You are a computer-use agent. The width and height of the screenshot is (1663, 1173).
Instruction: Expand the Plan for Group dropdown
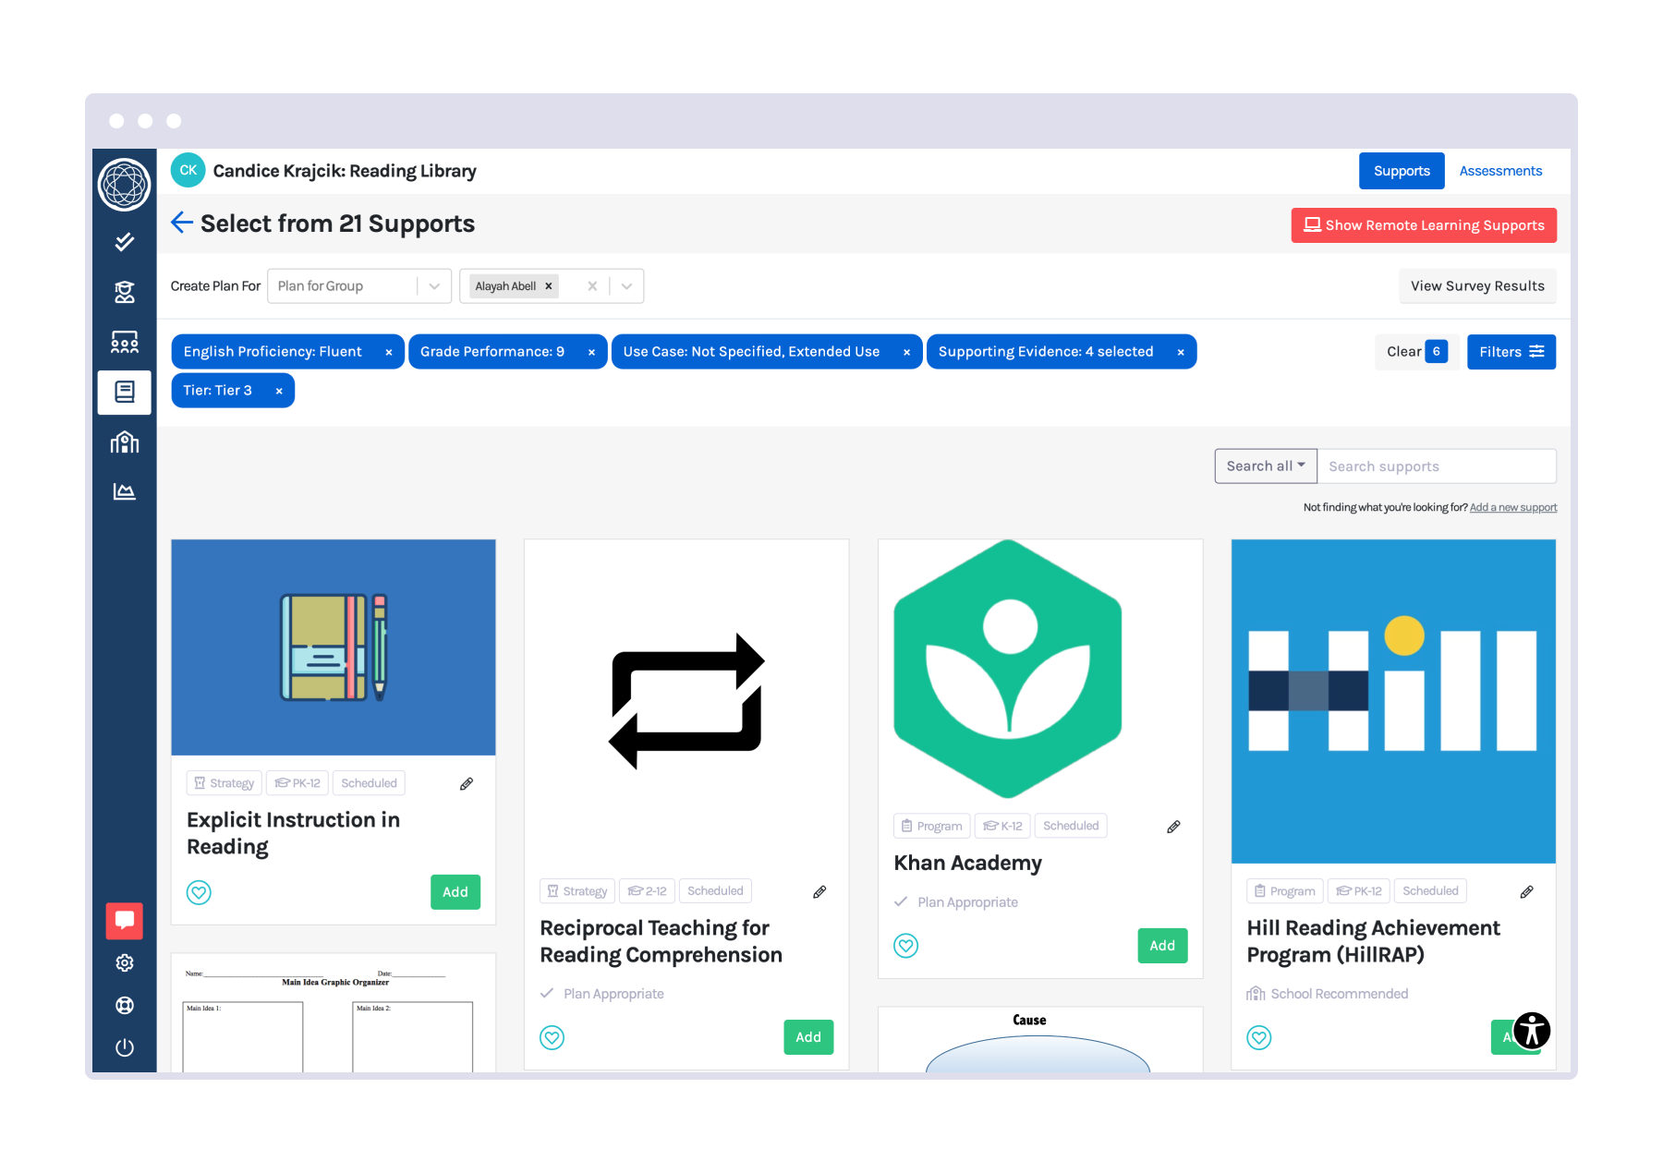tap(434, 286)
